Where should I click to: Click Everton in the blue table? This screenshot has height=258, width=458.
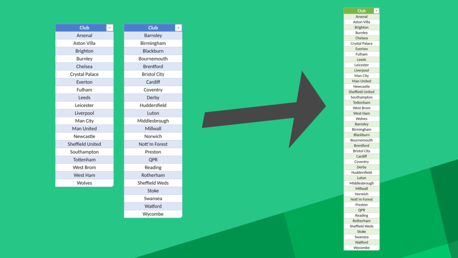[85, 82]
